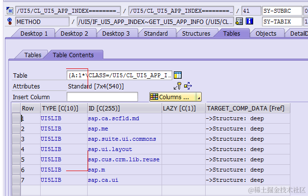Select row 7 using its row selector

[16, 180]
